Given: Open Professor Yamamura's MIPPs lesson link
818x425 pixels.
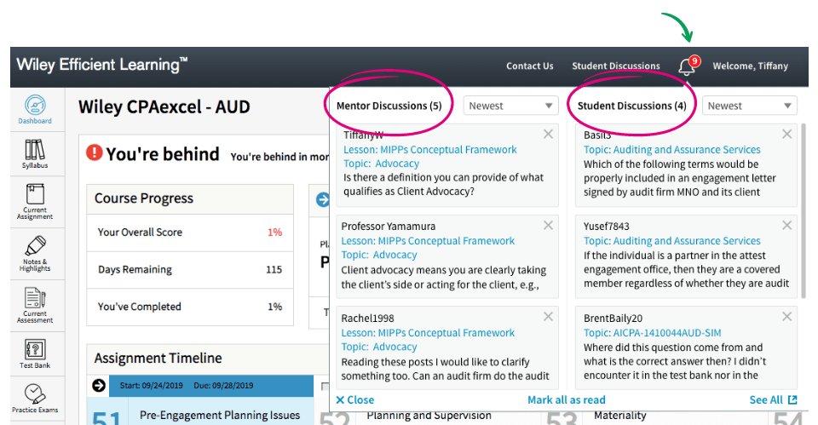Looking at the screenshot, I should [428, 241].
